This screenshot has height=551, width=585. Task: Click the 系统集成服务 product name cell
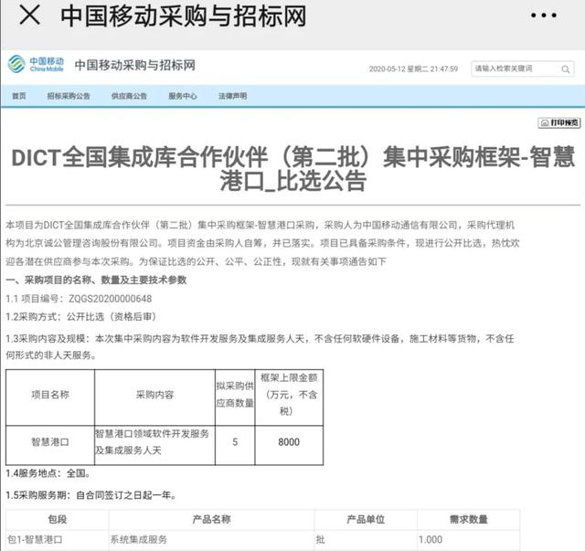(139, 540)
